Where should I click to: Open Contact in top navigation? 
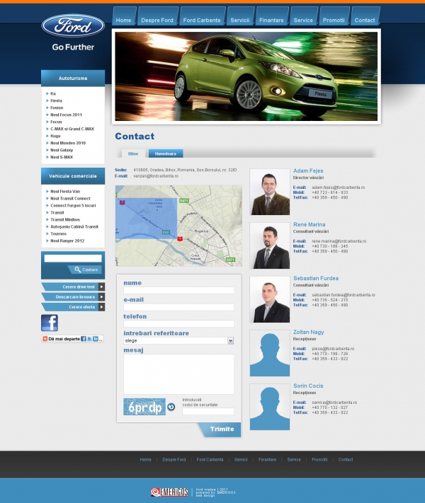(x=365, y=20)
